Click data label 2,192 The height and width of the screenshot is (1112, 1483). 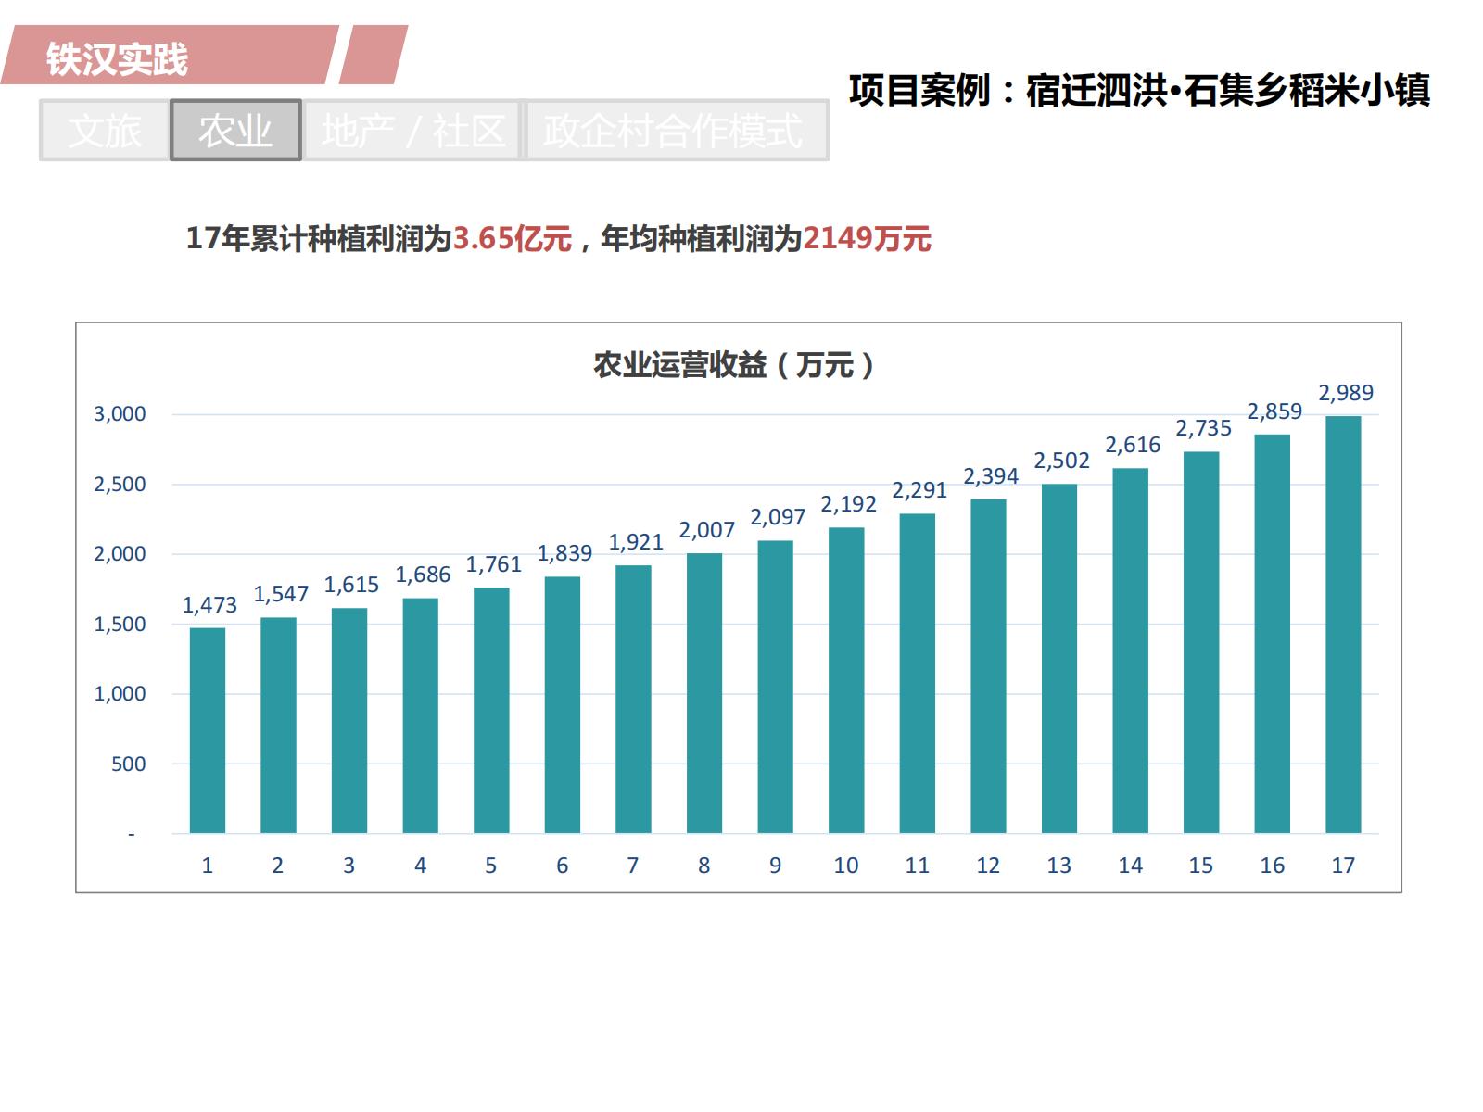coord(848,504)
